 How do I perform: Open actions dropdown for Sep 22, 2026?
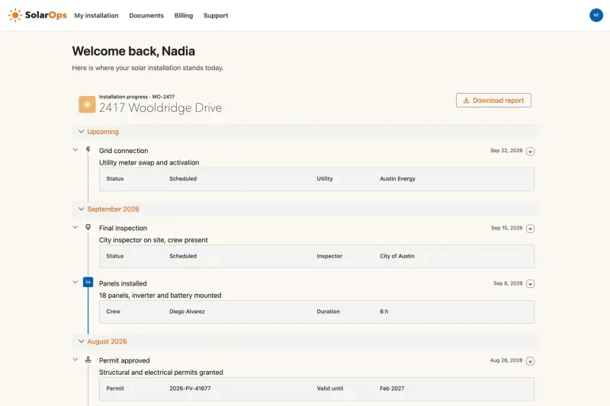(530, 151)
